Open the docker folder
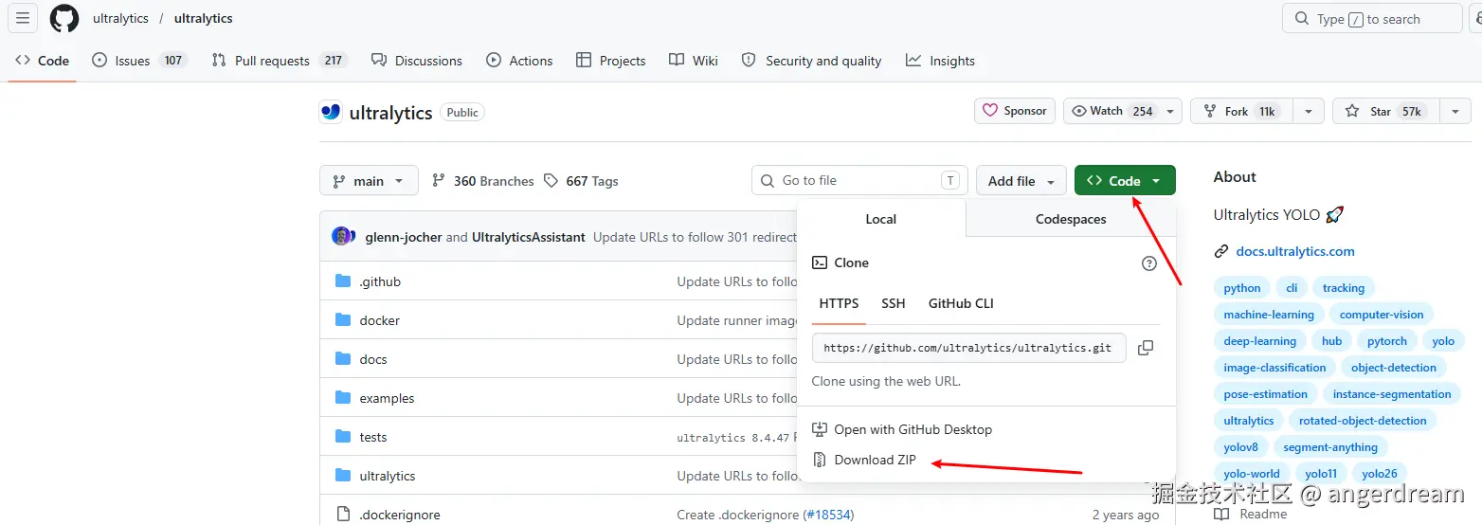Image resolution: width=1482 pixels, height=525 pixels. coord(380,320)
